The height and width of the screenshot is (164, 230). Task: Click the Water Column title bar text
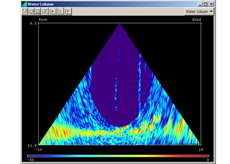[x=40, y=4]
